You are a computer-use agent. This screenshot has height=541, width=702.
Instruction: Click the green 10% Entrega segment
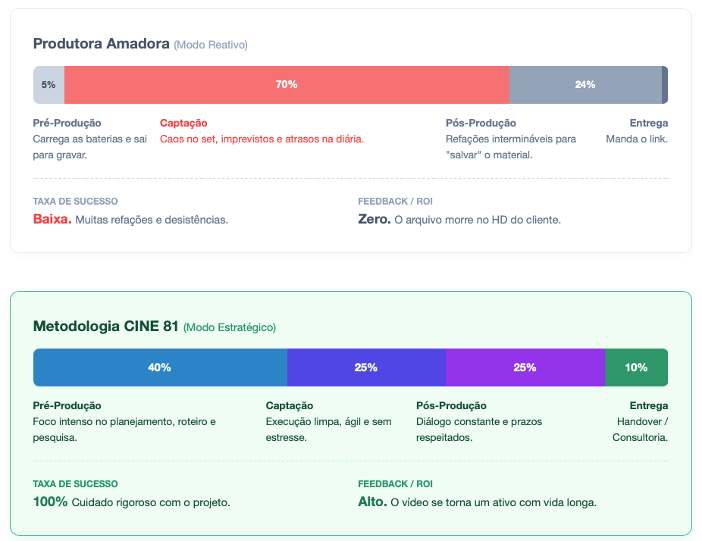(x=636, y=367)
